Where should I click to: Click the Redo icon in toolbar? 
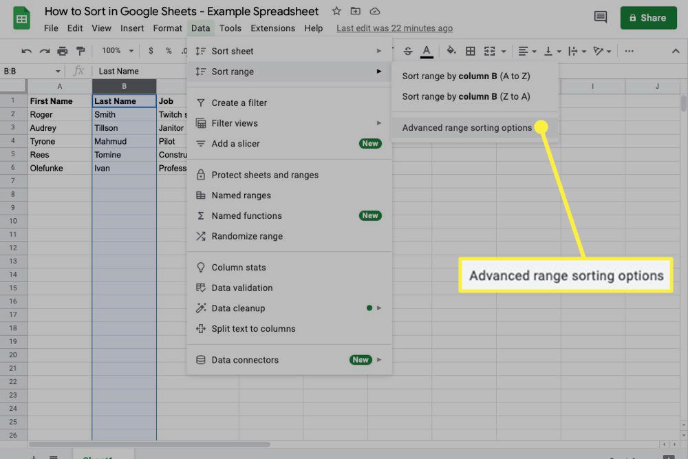coord(44,51)
